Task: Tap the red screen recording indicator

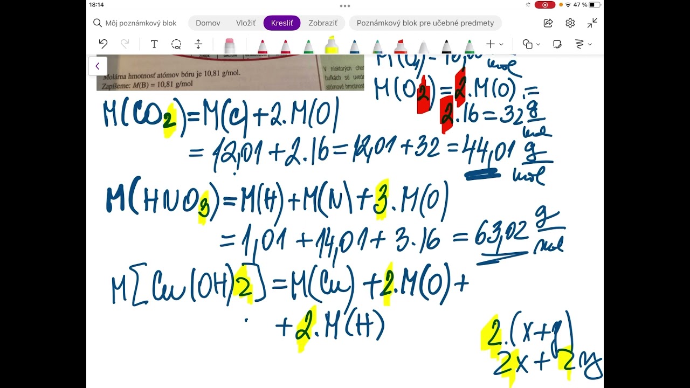Action: 545,5
